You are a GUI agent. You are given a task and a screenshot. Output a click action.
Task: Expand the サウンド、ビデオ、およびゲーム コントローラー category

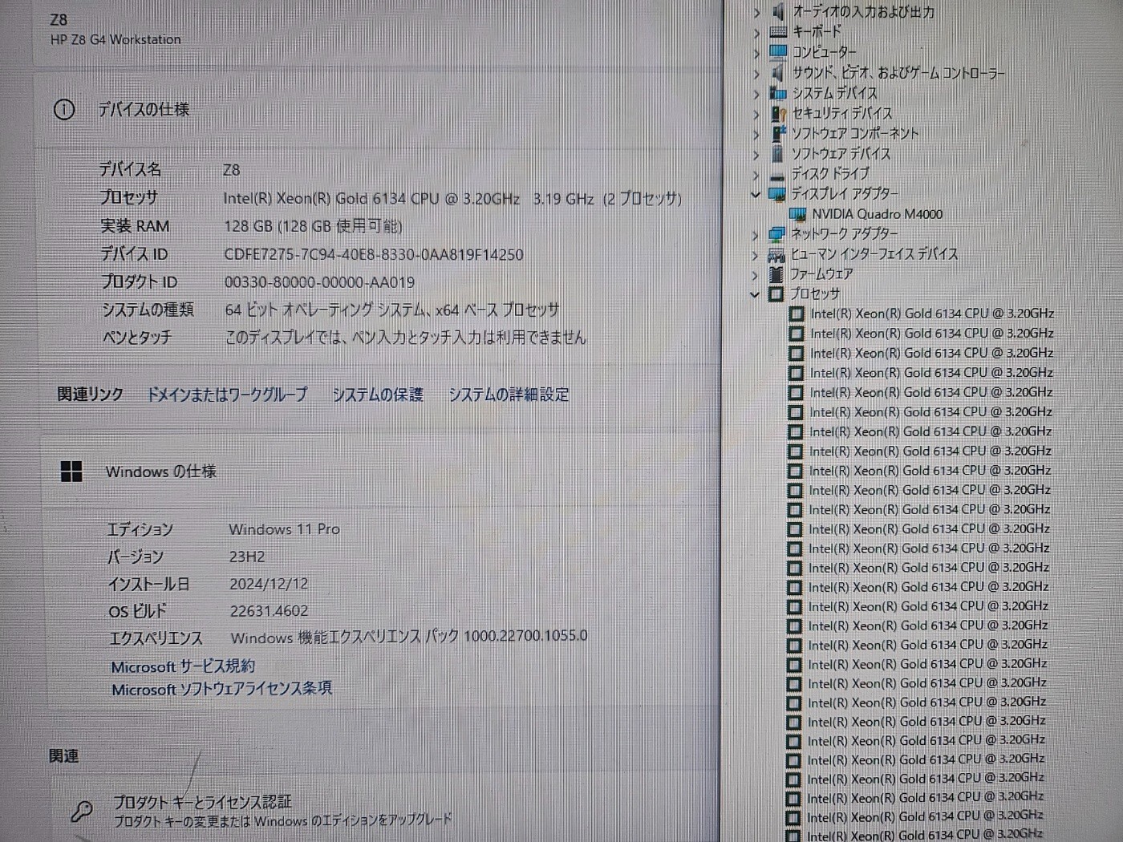point(756,73)
